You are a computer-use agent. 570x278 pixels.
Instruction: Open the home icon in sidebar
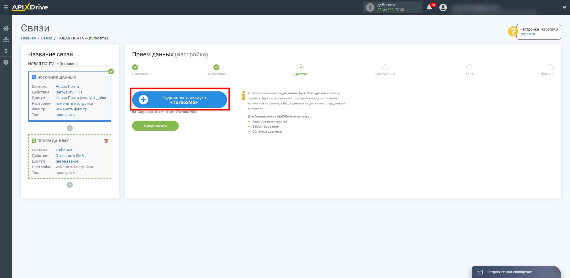click(6, 28)
